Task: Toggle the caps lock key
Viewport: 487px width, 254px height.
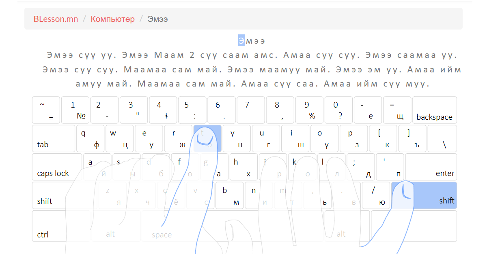Action: [x=57, y=167]
